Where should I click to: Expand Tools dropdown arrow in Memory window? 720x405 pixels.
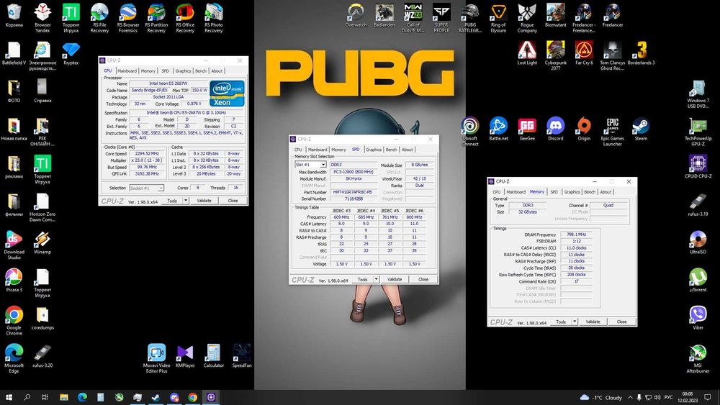point(575,322)
